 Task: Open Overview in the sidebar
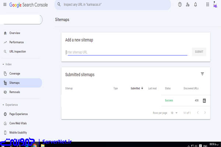[x=15, y=33]
